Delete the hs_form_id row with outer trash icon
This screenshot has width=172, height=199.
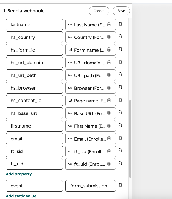(120, 49)
